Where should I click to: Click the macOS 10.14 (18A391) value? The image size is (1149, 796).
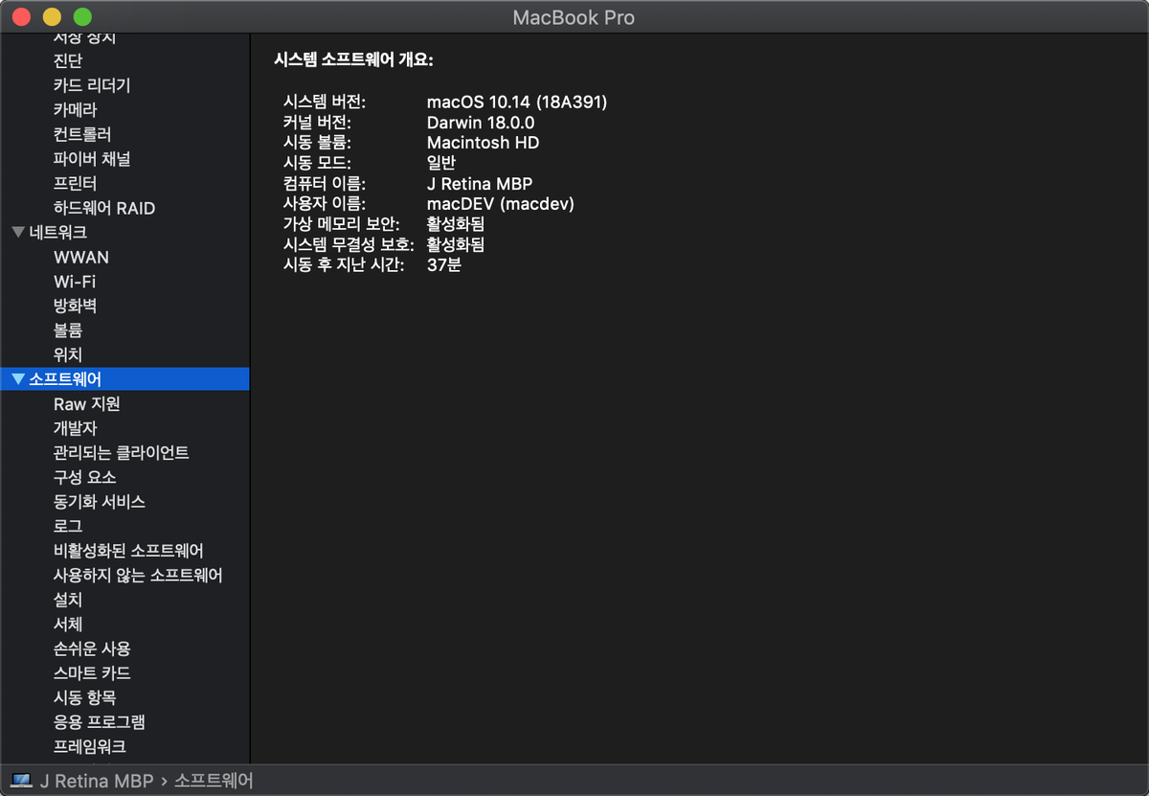(x=517, y=102)
